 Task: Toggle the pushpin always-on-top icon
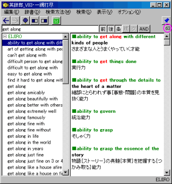167,20
